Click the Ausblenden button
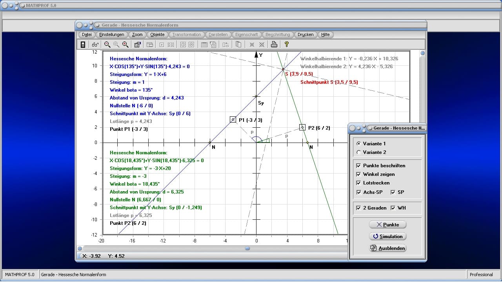The image size is (502, 282). tap(387, 248)
